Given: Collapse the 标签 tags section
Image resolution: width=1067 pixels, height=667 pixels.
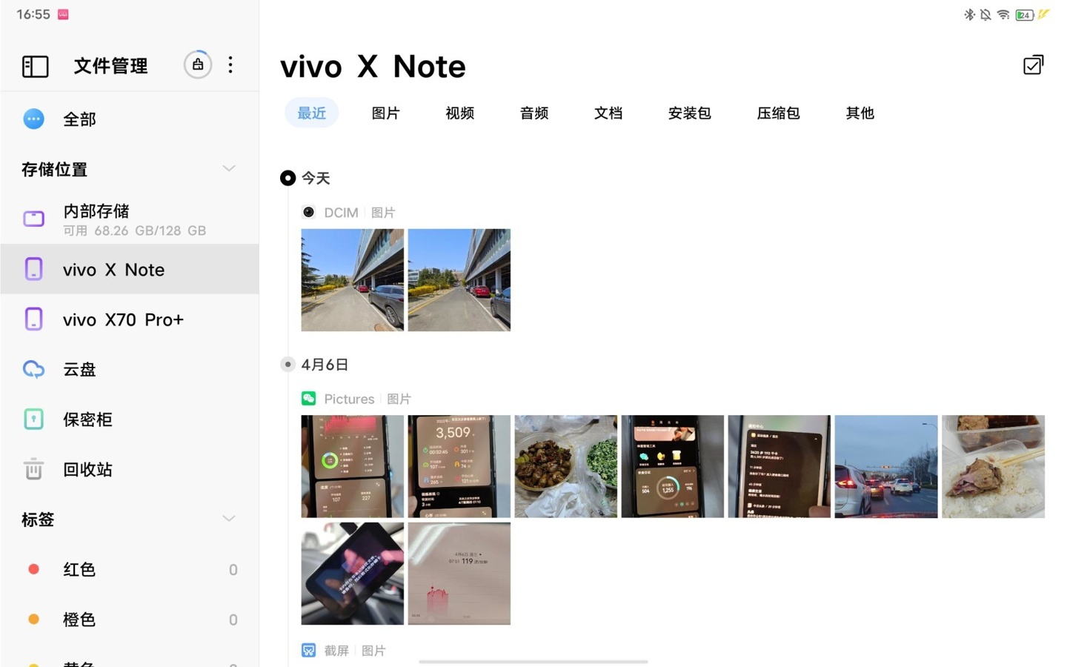Looking at the screenshot, I should pyautogui.click(x=229, y=519).
